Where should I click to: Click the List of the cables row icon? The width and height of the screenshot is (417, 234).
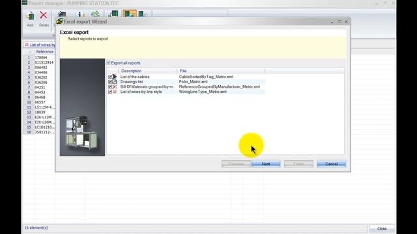click(x=115, y=77)
